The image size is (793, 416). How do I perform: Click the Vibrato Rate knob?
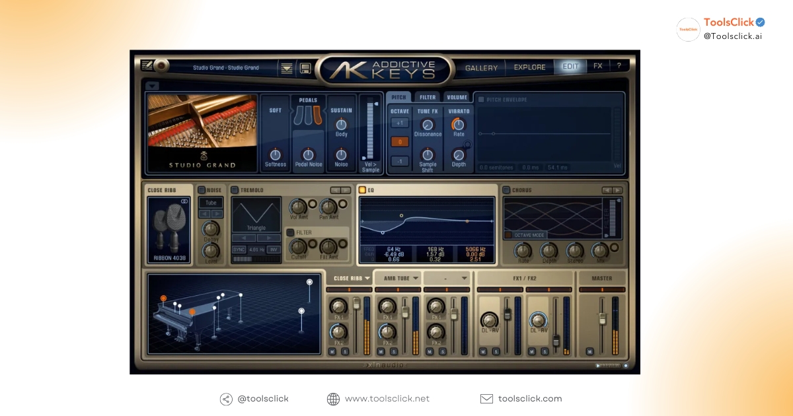point(459,125)
